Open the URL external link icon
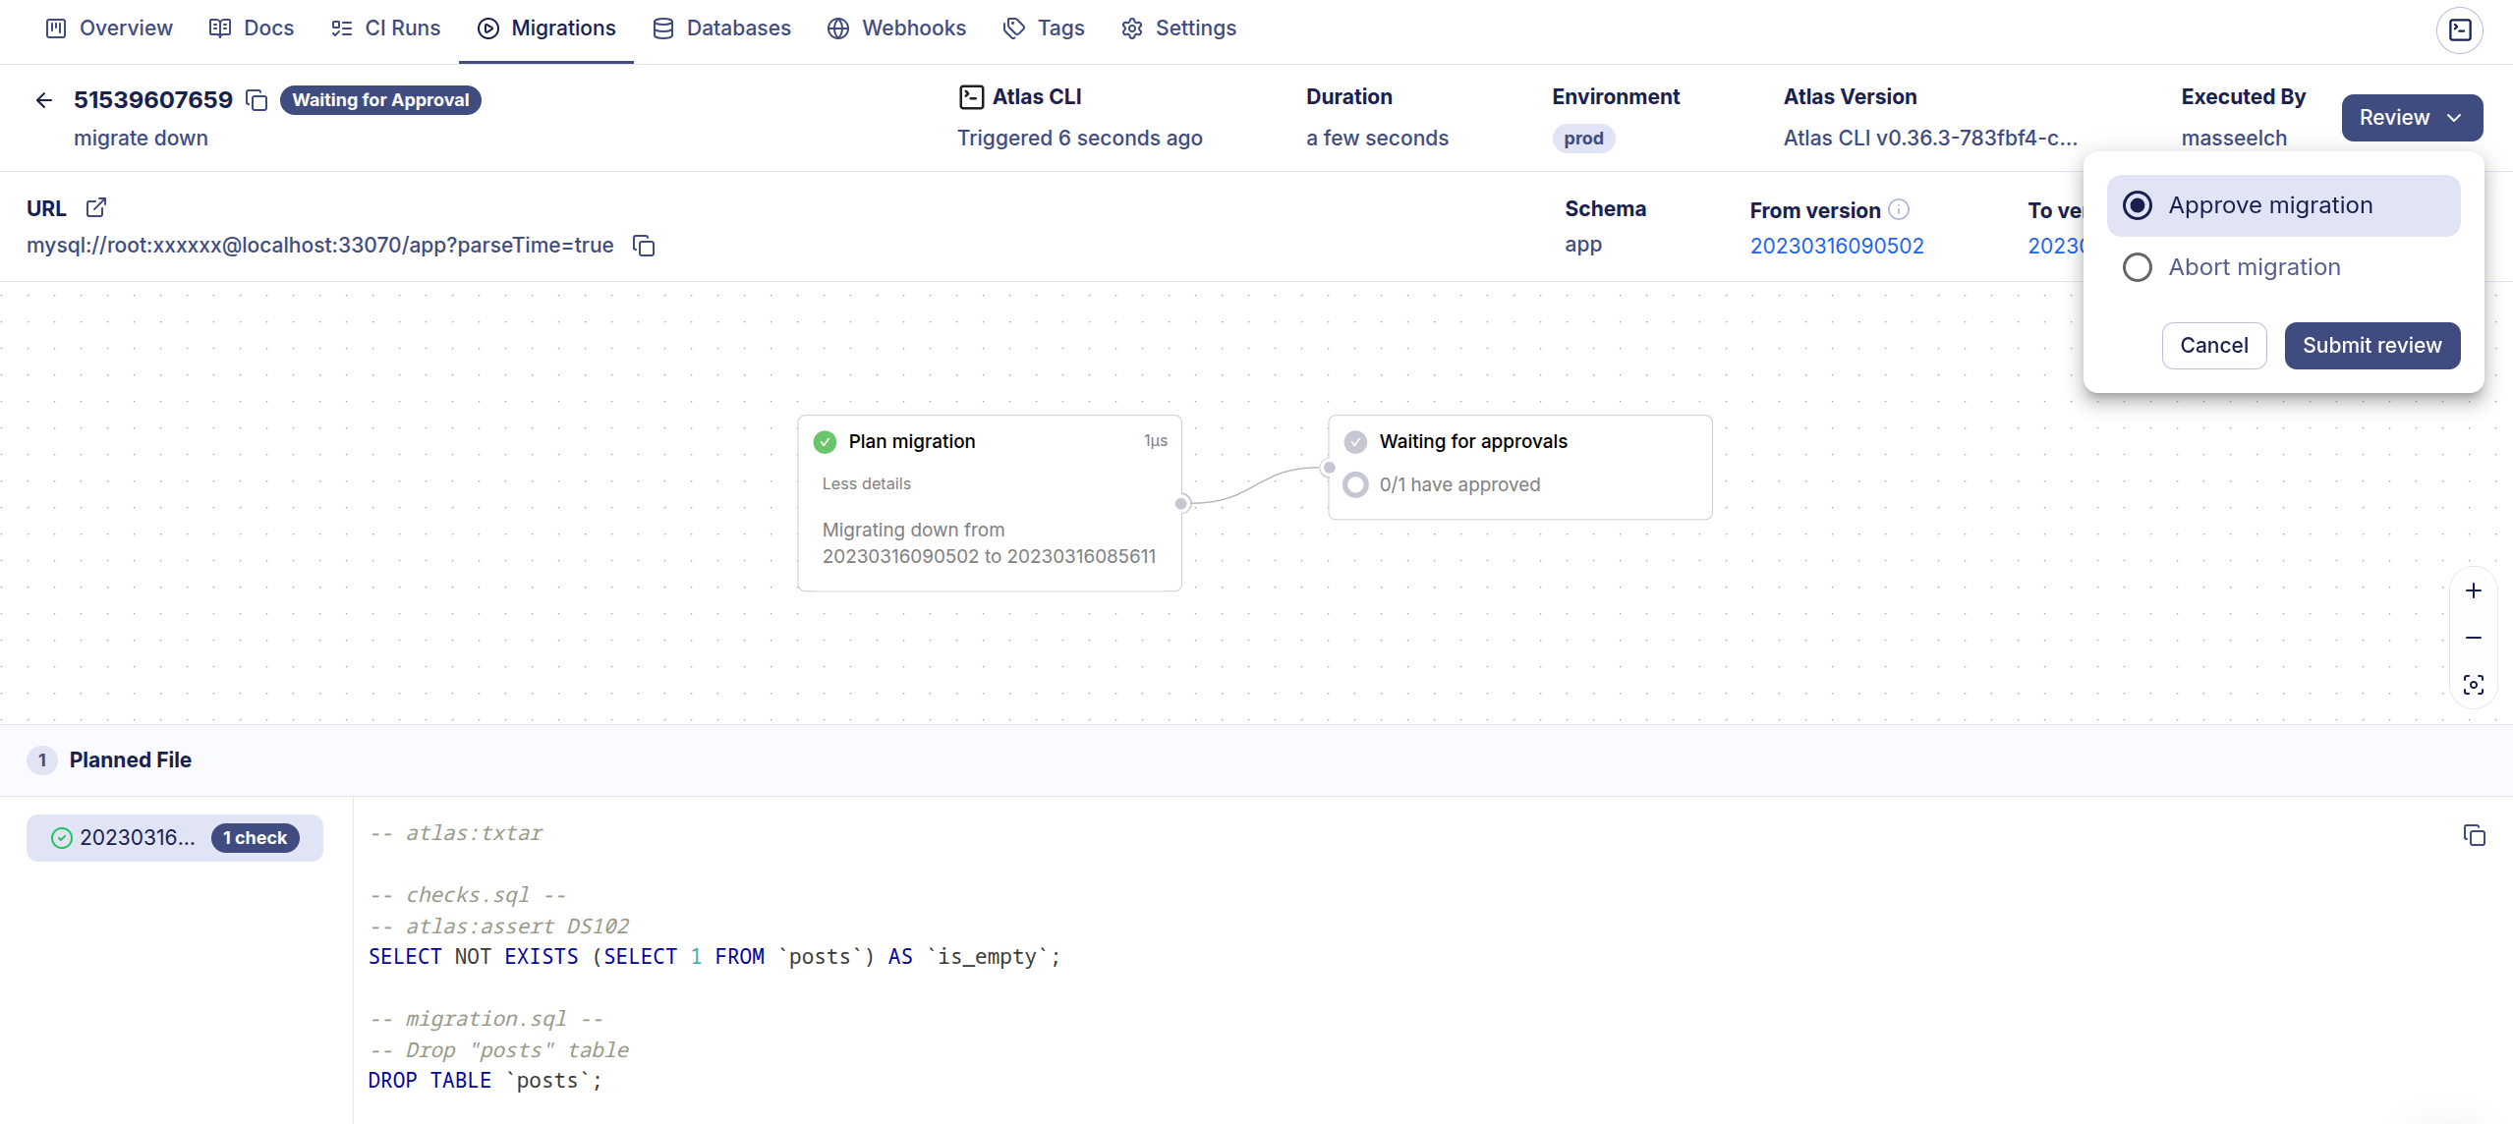This screenshot has height=1124, width=2513. tap(96, 208)
